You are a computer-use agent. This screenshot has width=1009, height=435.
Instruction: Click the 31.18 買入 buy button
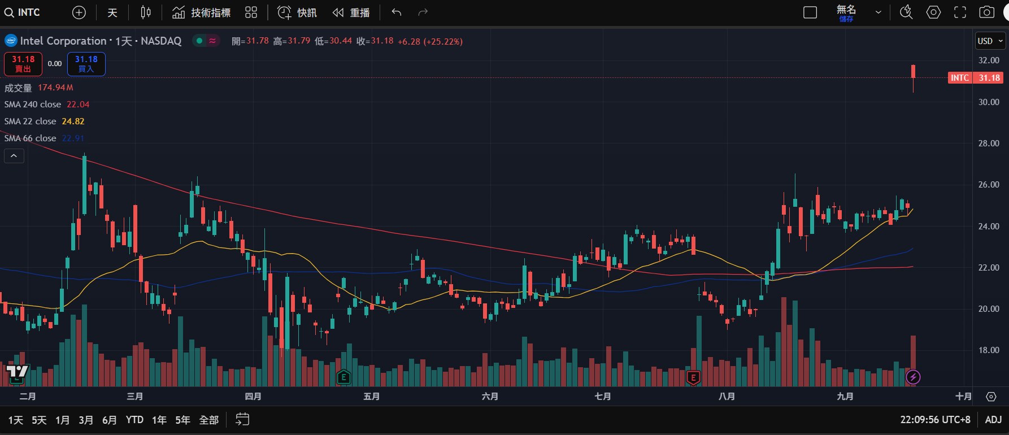pyautogui.click(x=86, y=64)
